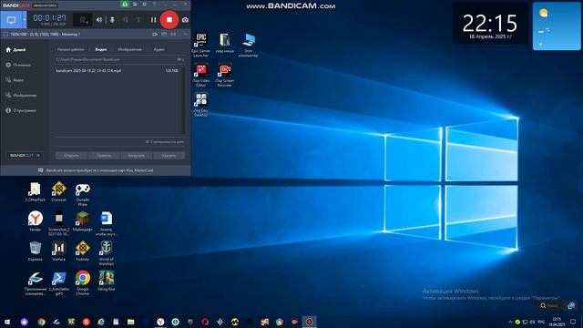Open the Windows Start menu

click(7, 322)
